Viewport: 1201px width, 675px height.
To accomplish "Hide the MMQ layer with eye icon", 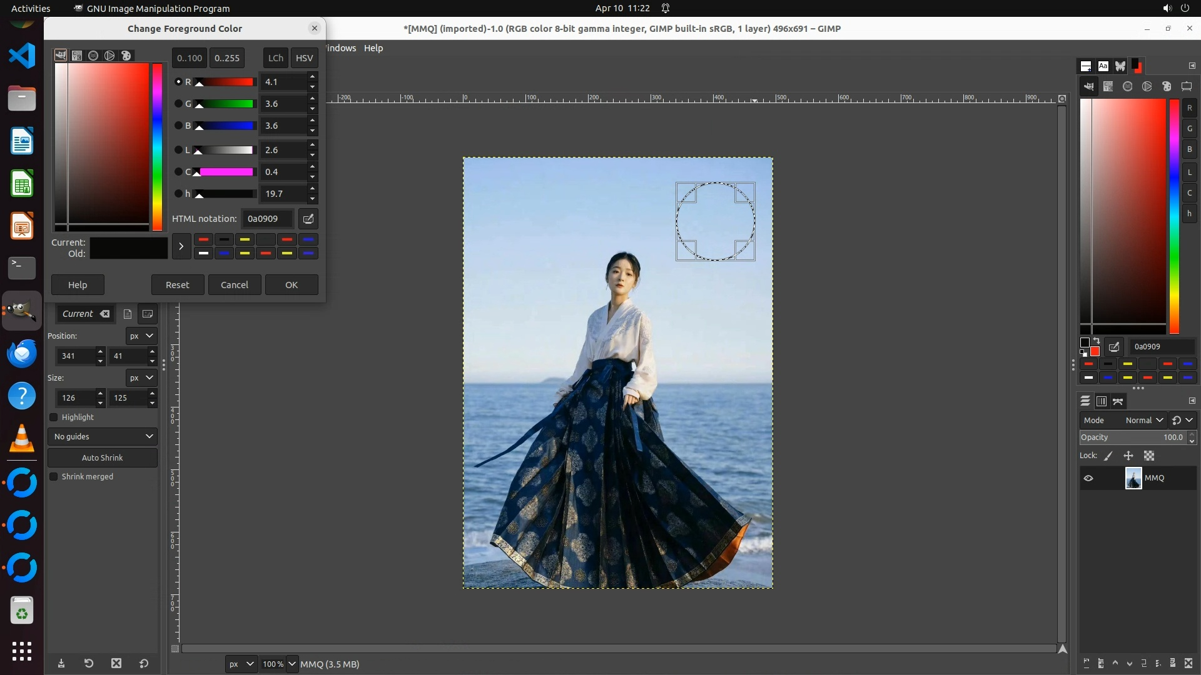I will (1088, 478).
